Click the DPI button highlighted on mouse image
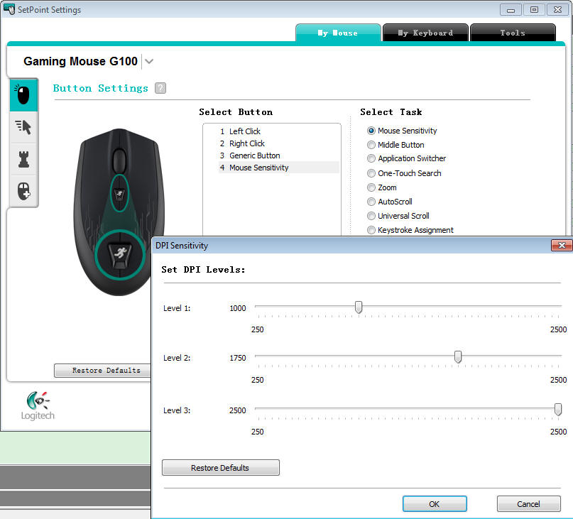Image resolution: width=573 pixels, height=519 pixels. pos(120,255)
